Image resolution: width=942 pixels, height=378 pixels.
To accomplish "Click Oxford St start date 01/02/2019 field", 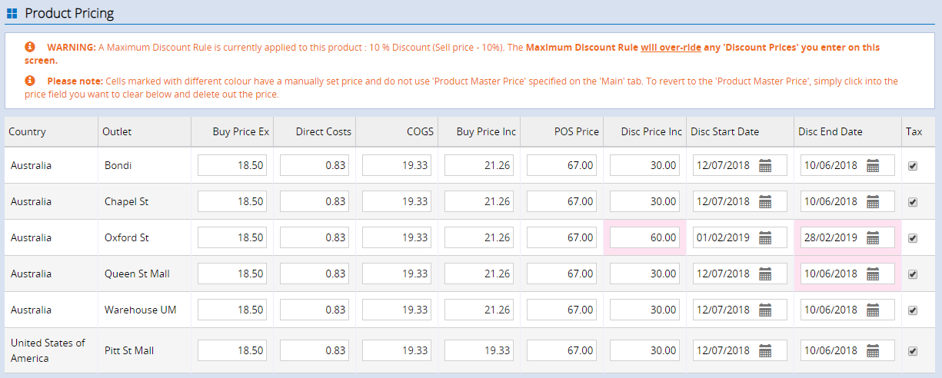I will pos(740,237).
